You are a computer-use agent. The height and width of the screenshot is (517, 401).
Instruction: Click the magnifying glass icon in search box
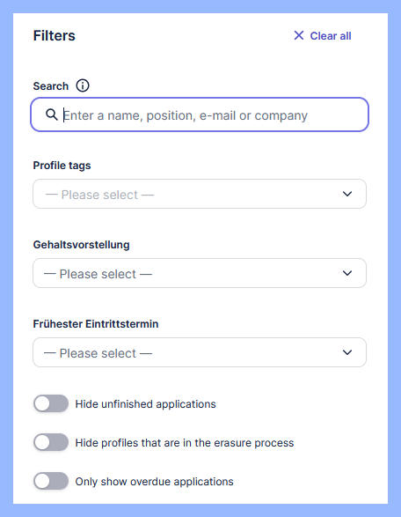coord(51,114)
